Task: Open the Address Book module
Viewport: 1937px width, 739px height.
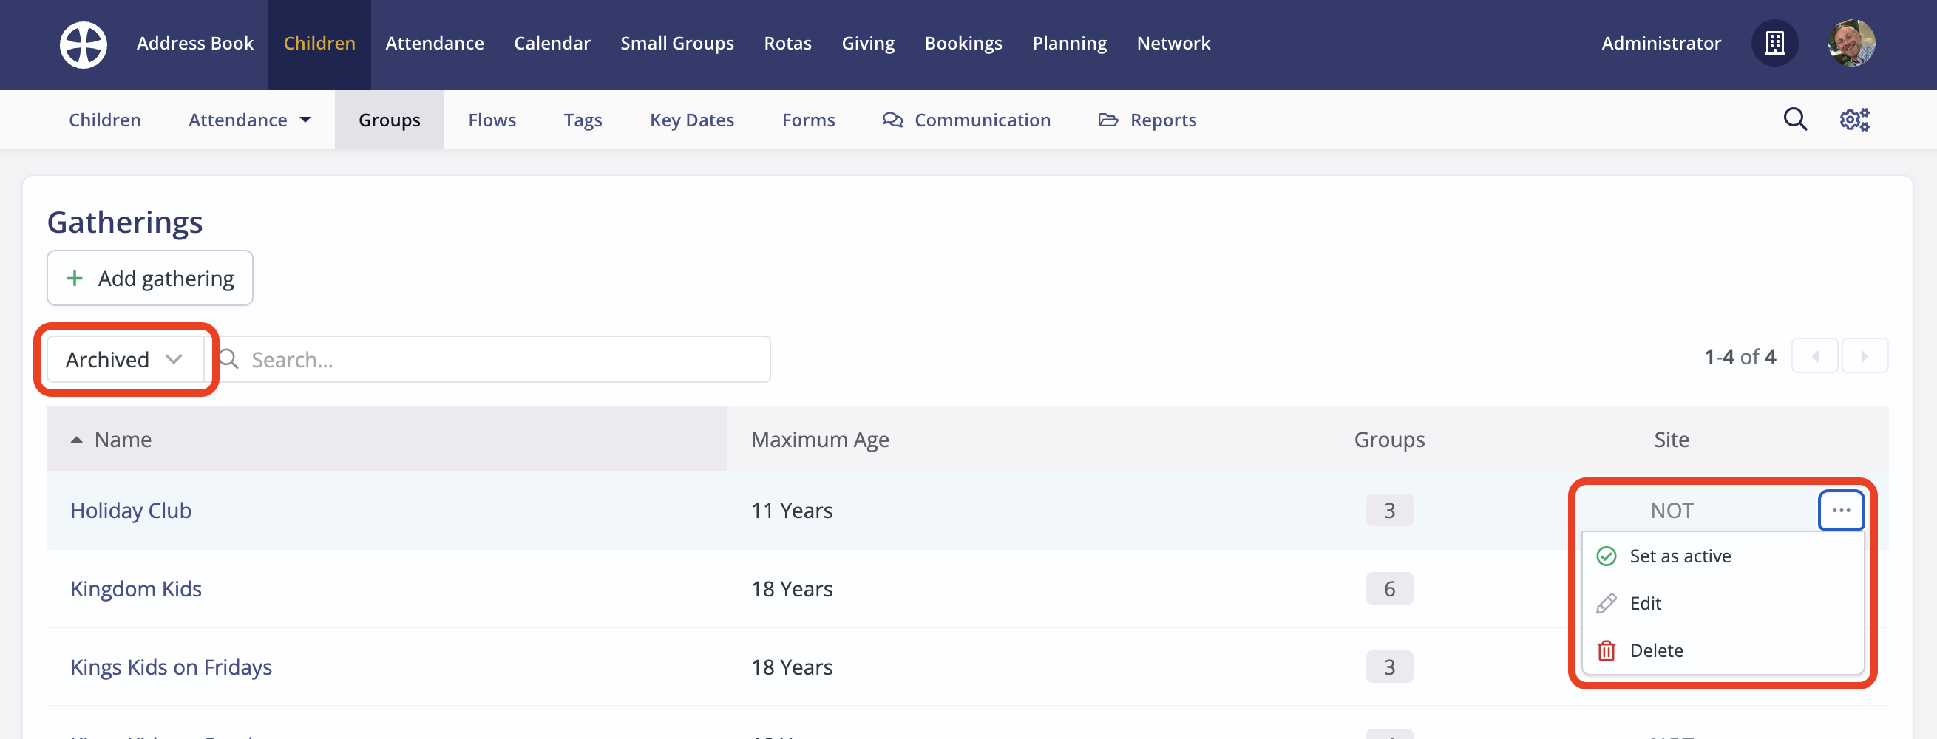Action: tap(194, 44)
